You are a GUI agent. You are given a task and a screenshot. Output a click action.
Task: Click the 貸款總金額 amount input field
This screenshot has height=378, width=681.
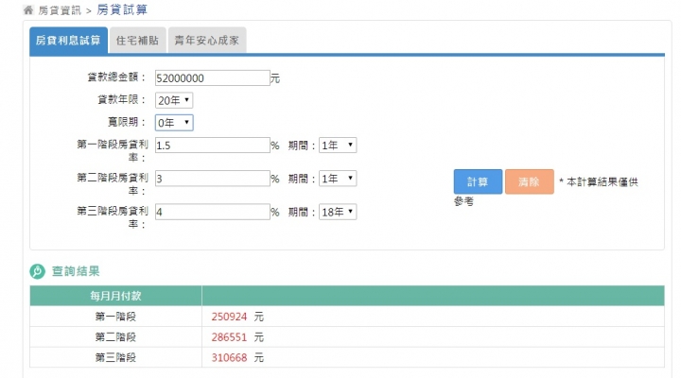click(x=213, y=78)
